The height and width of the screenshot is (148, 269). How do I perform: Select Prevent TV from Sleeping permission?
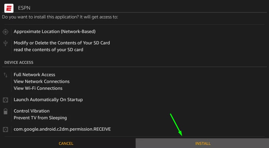point(40,118)
